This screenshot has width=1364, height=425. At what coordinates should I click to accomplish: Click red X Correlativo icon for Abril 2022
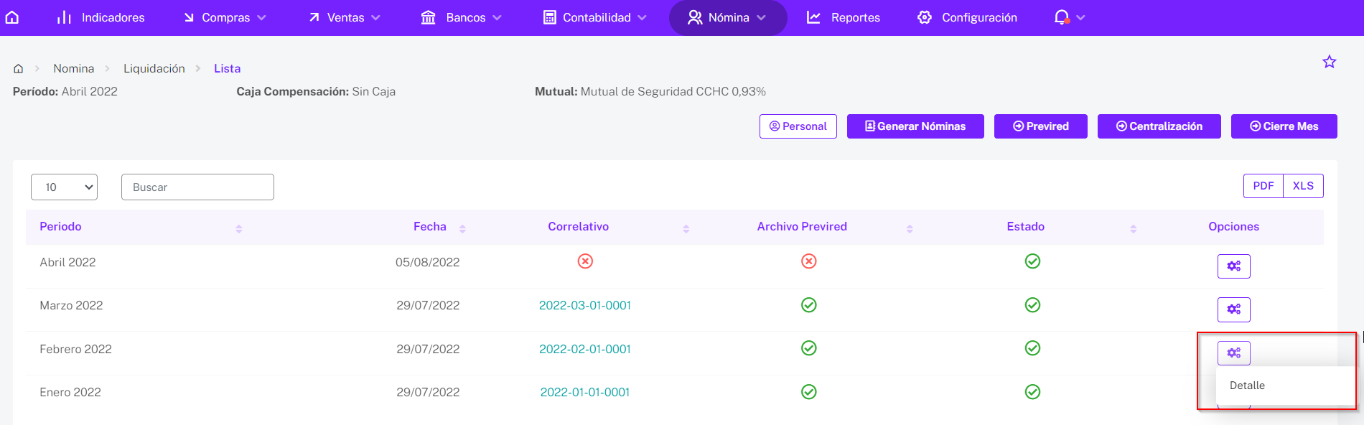[x=585, y=261]
